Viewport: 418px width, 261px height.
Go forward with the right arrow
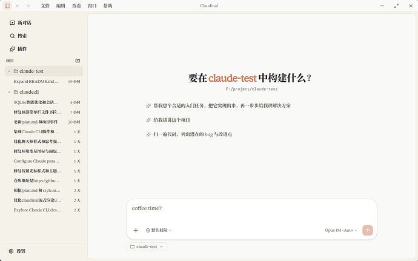click(x=28, y=5)
